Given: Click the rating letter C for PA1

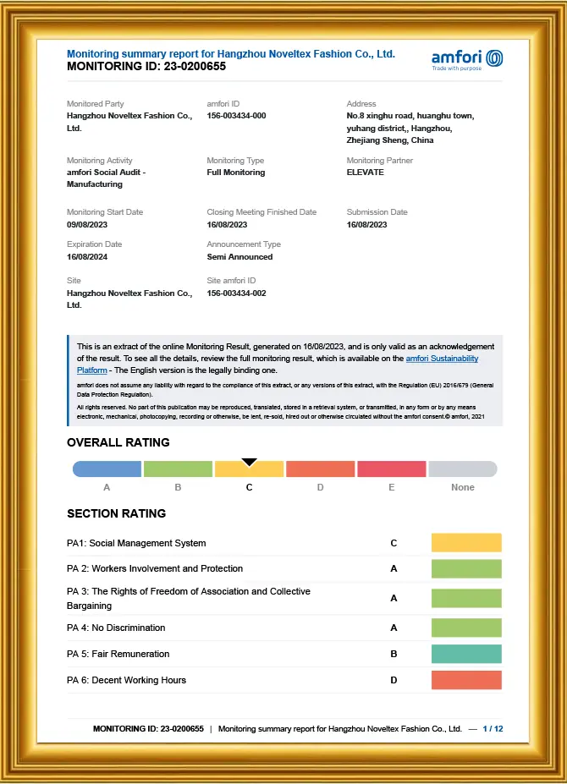Looking at the screenshot, I should (x=394, y=543).
